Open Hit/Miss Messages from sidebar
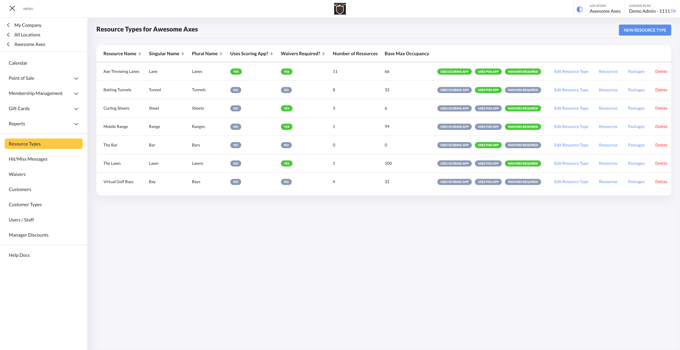Screen dimensions: 680x350 pos(28,159)
